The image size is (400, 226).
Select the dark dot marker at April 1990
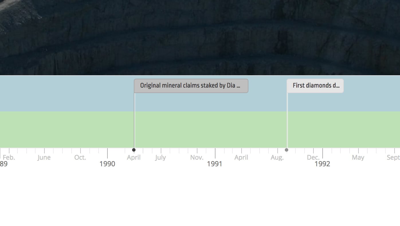(x=134, y=150)
